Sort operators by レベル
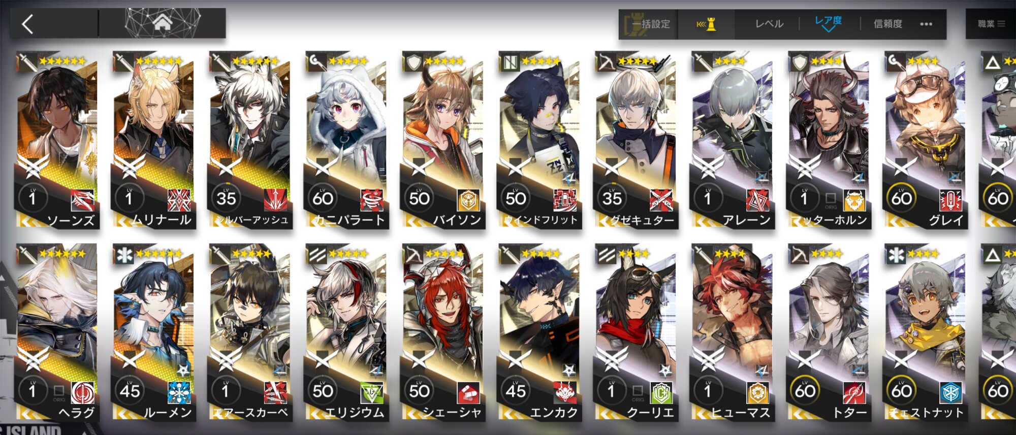The height and width of the screenshot is (435, 1016). point(769,24)
